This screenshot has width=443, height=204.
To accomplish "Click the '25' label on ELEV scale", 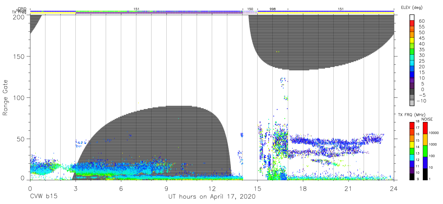I will tap(421, 61).
